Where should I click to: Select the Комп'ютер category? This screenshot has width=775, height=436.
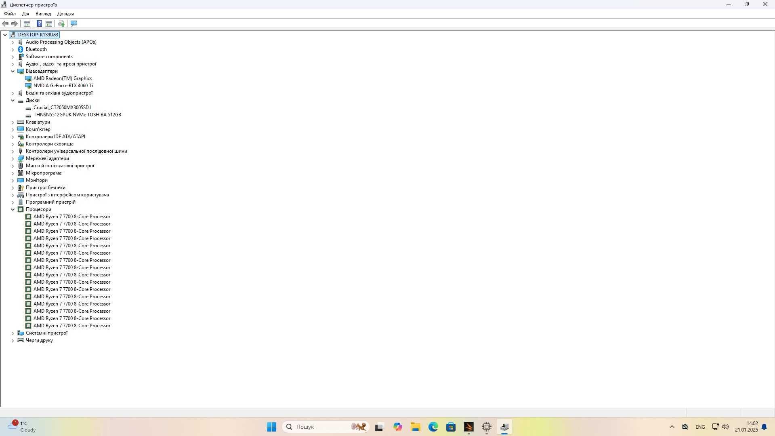pos(38,129)
